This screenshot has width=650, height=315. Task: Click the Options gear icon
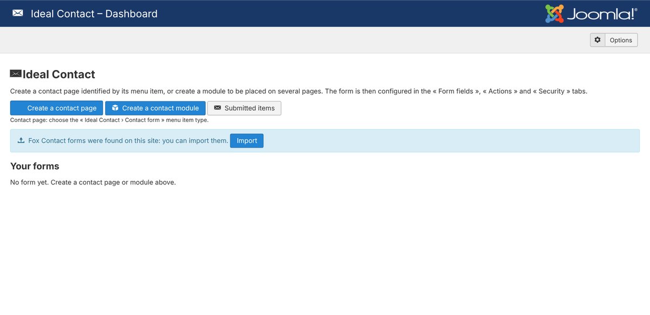(x=597, y=40)
